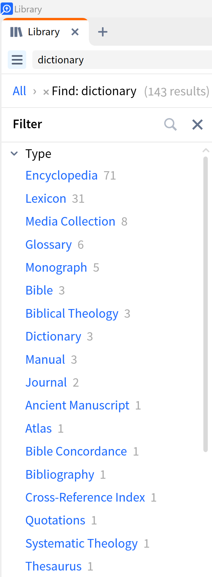Viewport: 212px width, 577px height.
Task: Filter library by Monograph type
Action: [56, 267]
